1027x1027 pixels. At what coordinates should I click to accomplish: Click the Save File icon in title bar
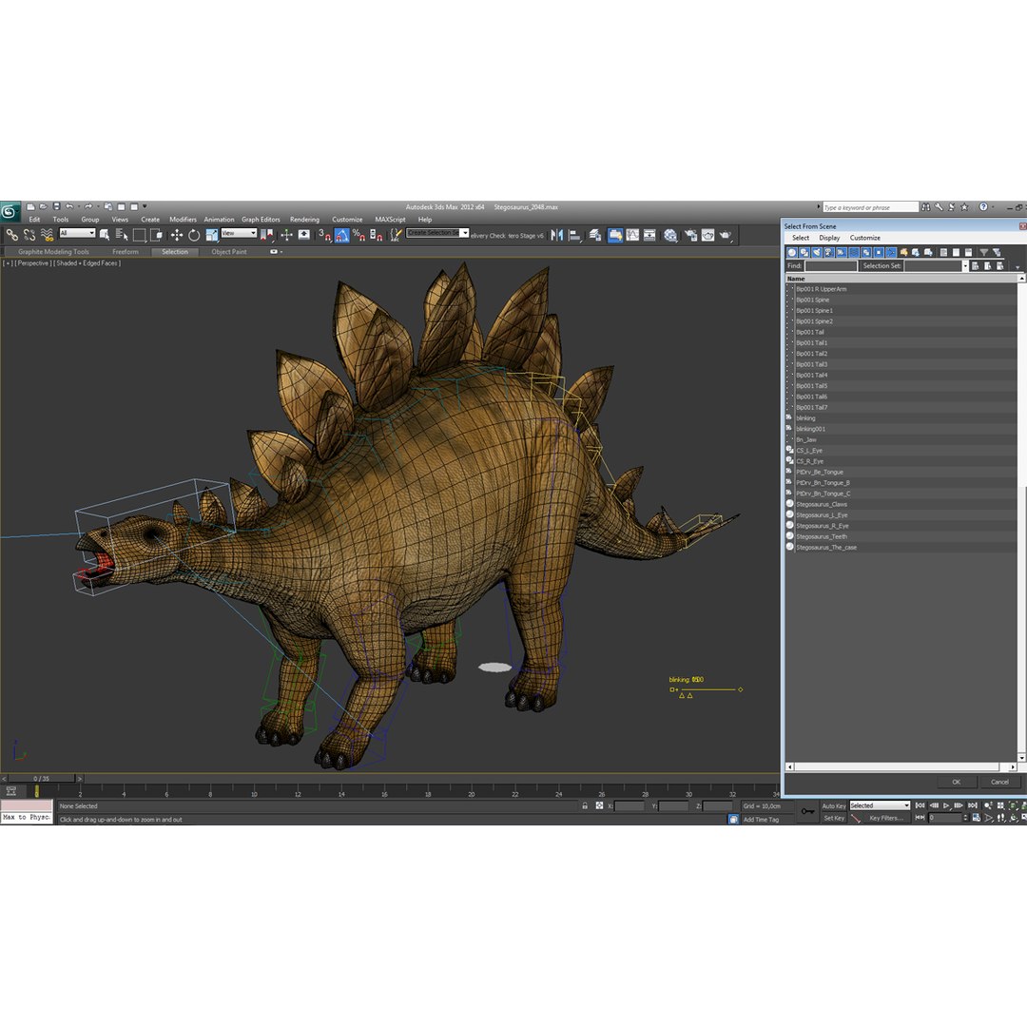point(56,206)
